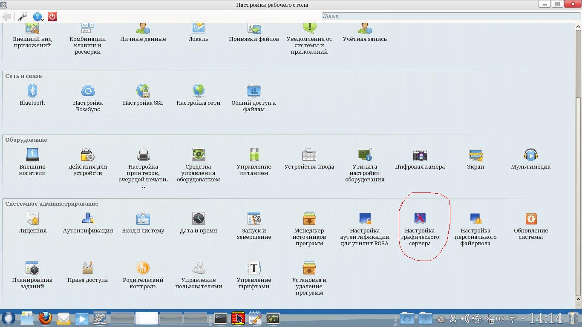Open Цифровая камера settings
The image size is (582, 327).
pyautogui.click(x=420, y=159)
